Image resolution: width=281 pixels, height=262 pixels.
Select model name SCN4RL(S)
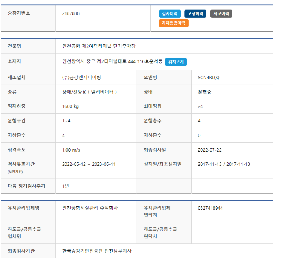tap(209, 78)
